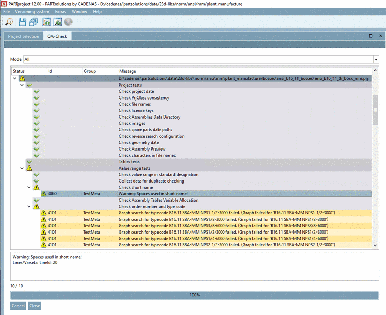Screen dimensions: 386x315
Task: Select the QA-Check tab
Action: coord(57,36)
